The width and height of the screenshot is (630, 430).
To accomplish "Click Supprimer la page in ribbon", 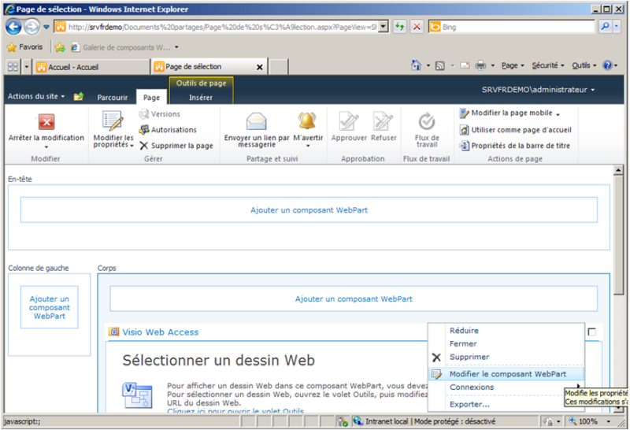I will 176,146.
